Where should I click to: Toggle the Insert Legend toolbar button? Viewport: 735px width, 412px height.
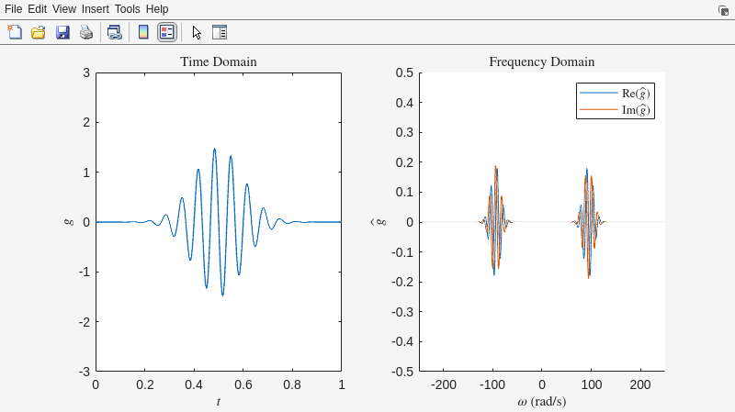coord(166,32)
